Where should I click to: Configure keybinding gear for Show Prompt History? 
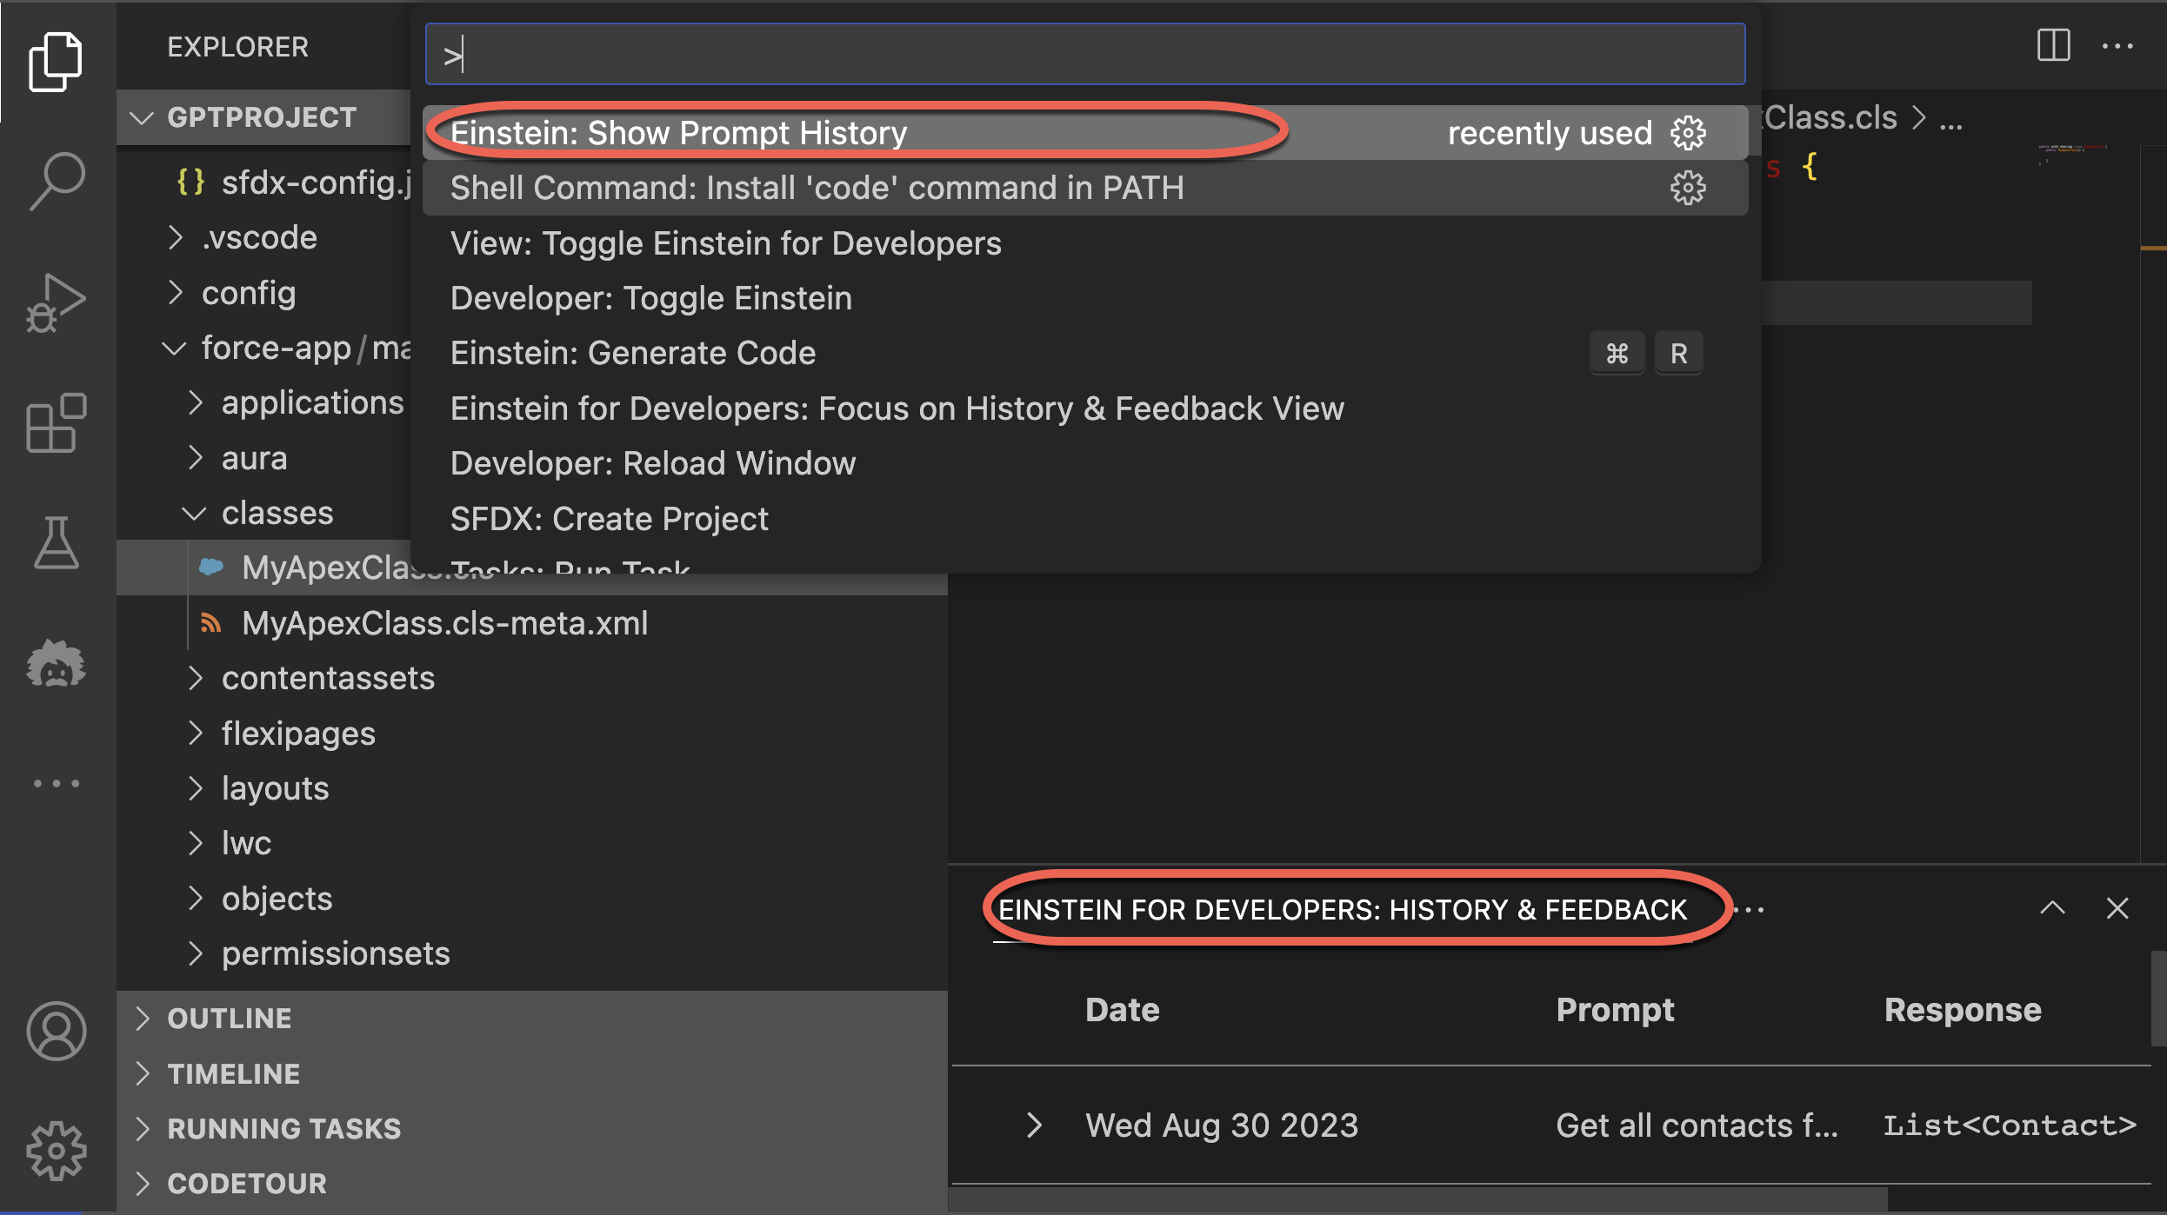[x=1688, y=133]
